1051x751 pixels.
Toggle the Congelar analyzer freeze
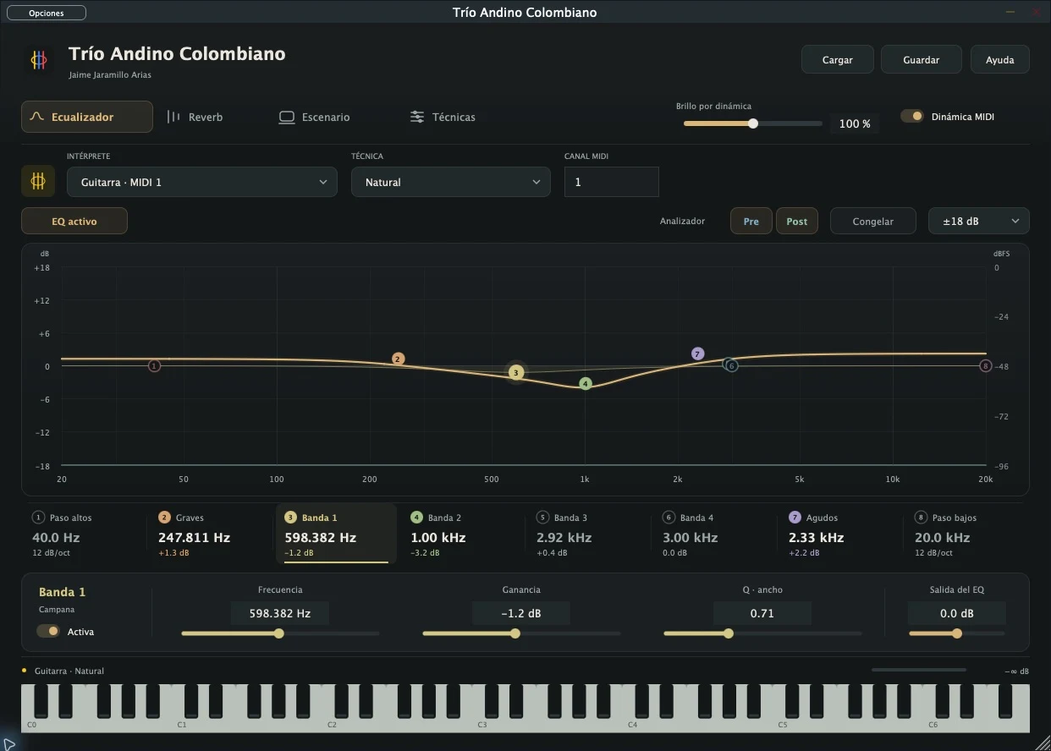pyautogui.click(x=873, y=222)
